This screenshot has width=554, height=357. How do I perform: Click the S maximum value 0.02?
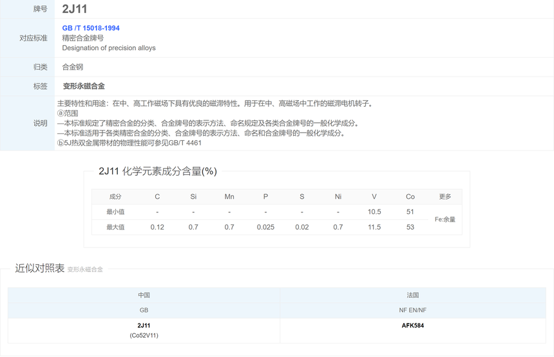[x=301, y=227]
